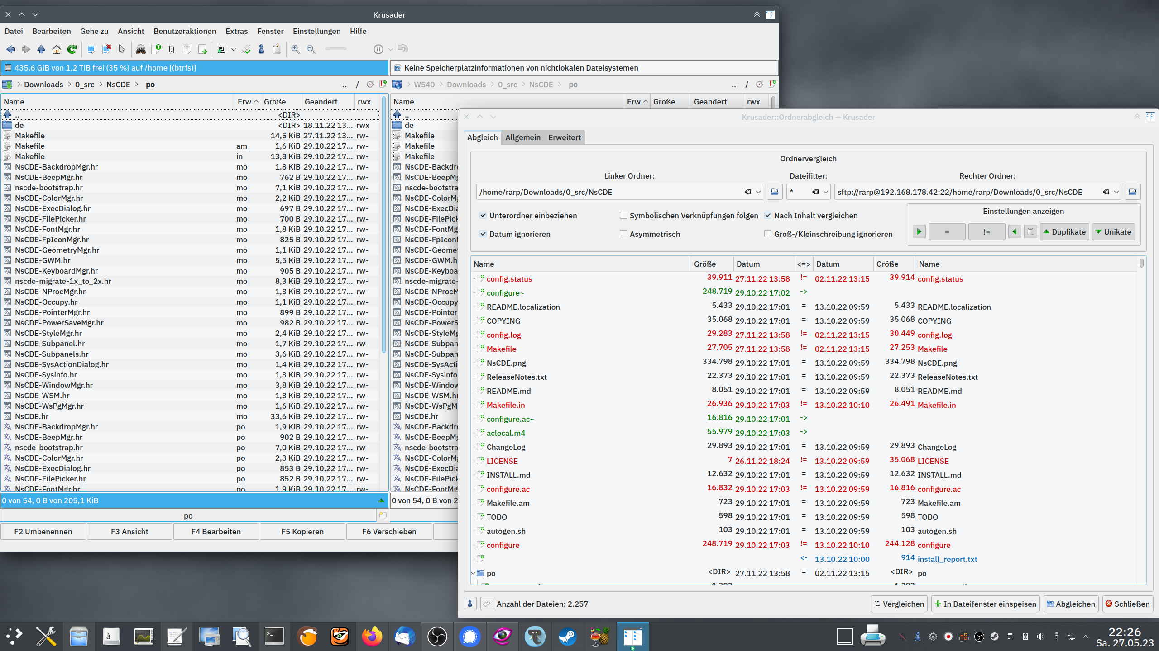Switch to the Erweitert tab
Image resolution: width=1159 pixels, height=651 pixels.
(564, 137)
